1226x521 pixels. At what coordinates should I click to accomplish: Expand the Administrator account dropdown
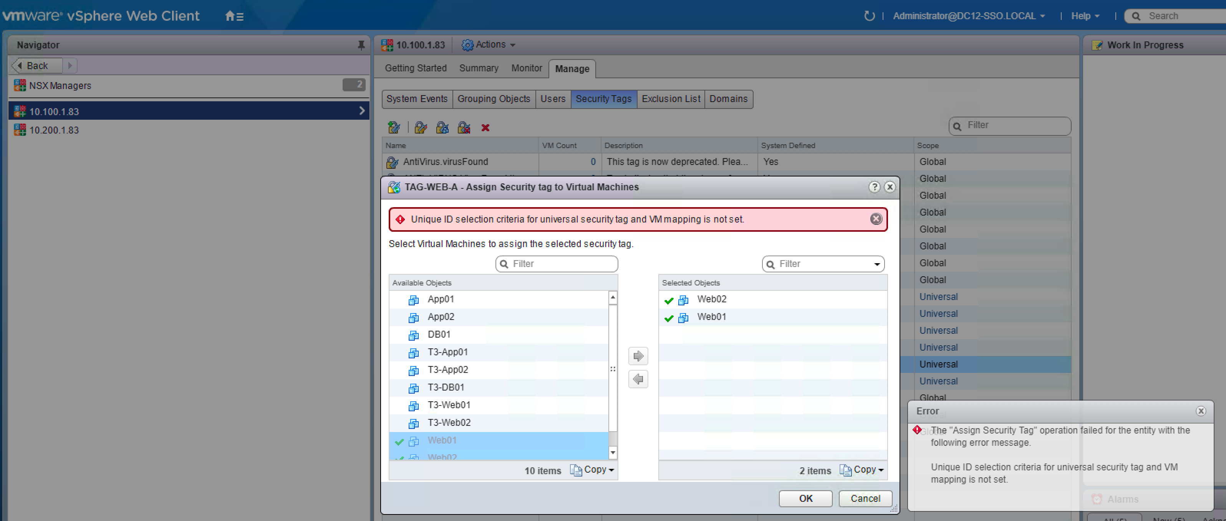(x=969, y=16)
